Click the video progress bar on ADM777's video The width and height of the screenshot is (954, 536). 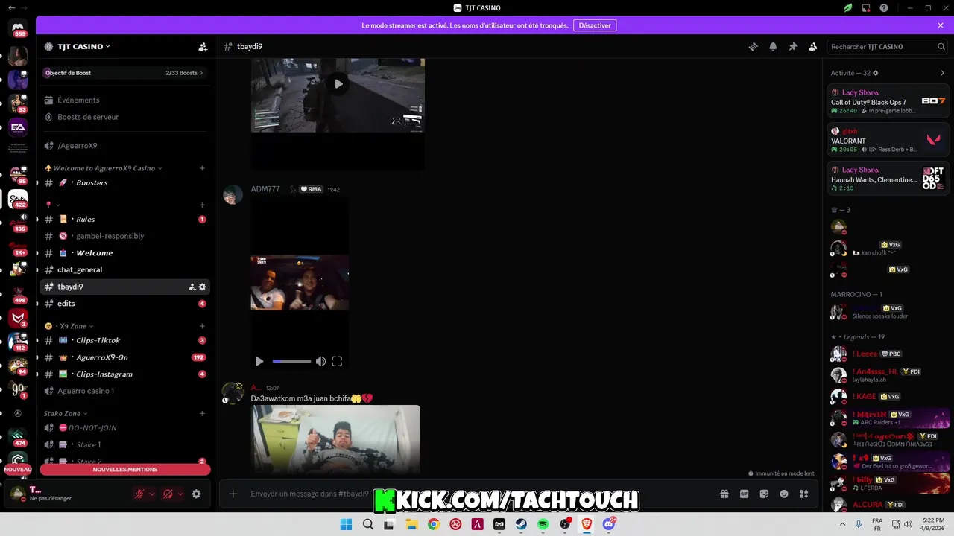tap(291, 361)
